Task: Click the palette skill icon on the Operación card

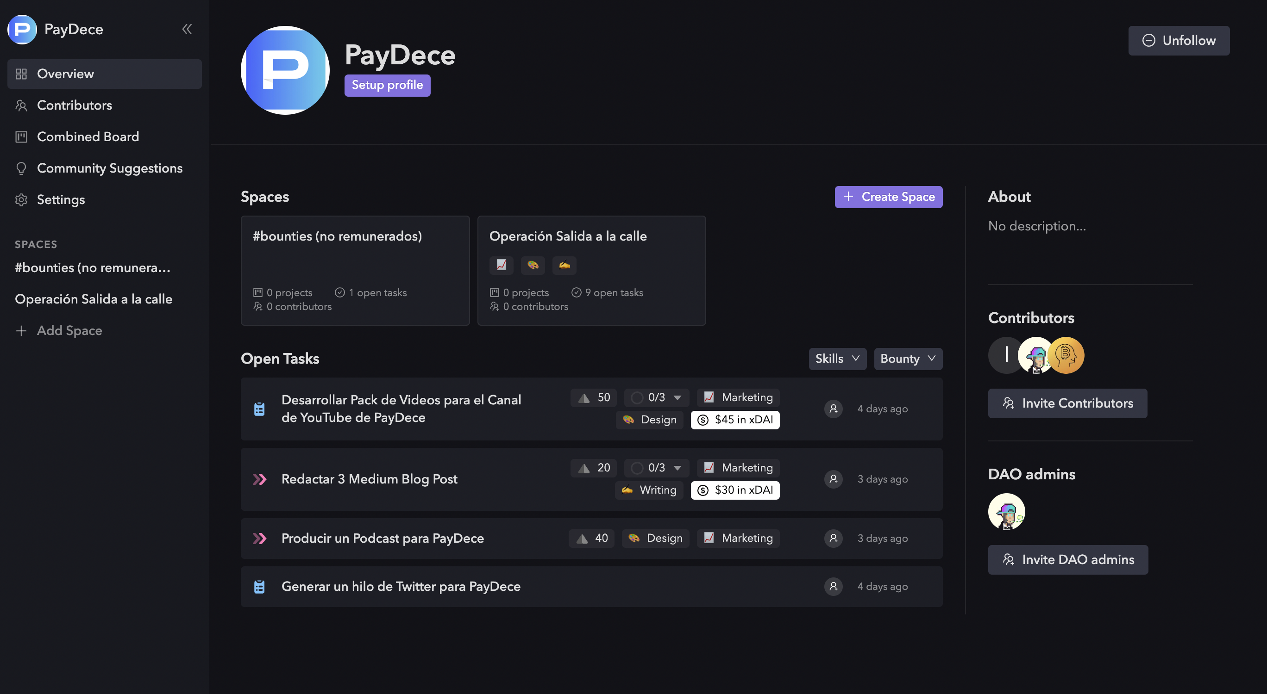Action: (x=533, y=265)
